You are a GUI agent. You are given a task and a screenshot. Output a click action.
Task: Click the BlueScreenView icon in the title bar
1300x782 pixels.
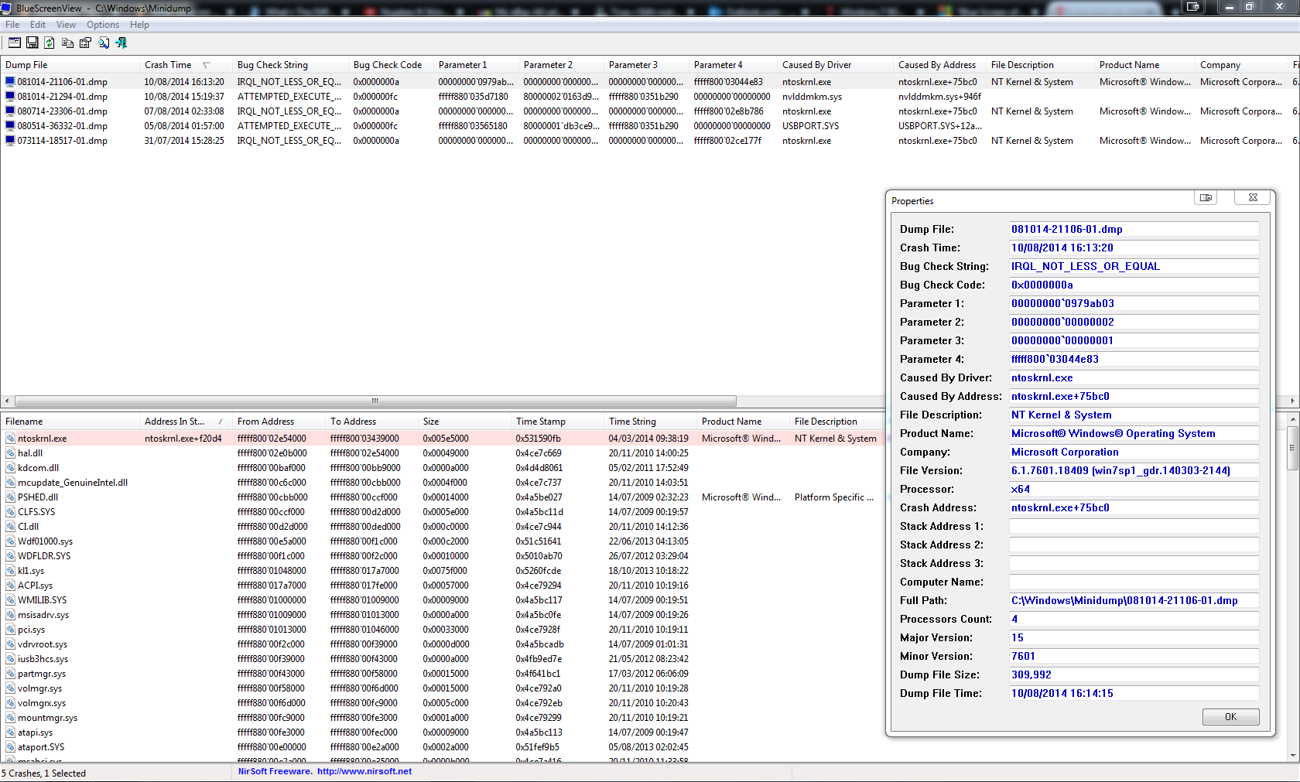click(x=7, y=7)
